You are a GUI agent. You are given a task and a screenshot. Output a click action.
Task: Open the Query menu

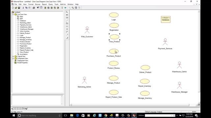pos(50,4)
